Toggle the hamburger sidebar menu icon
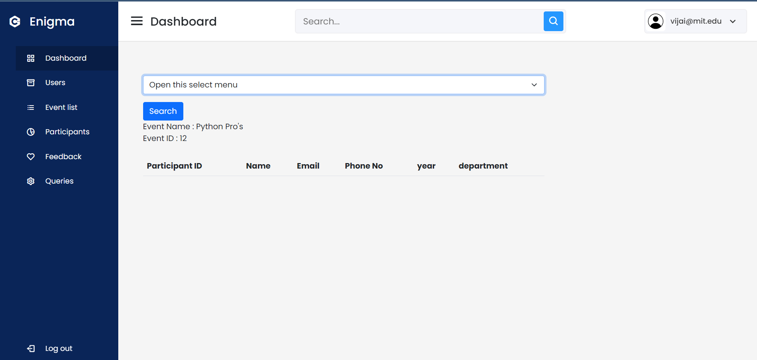This screenshot has width=757, height=360. tap(137, 21)
